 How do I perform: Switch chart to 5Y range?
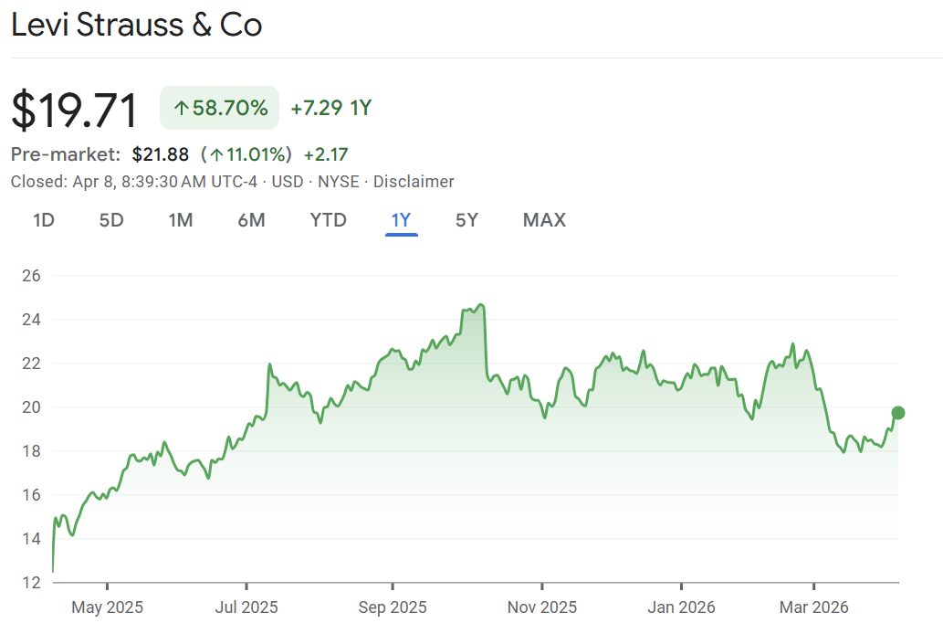(x=466, y=220)
